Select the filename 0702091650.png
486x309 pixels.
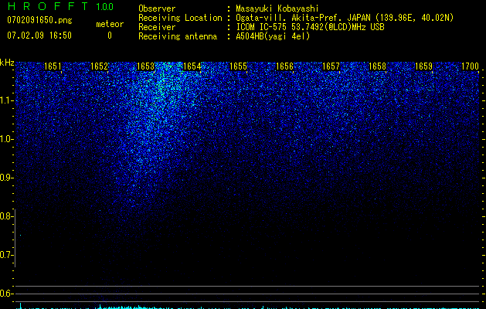click(39, 21)
